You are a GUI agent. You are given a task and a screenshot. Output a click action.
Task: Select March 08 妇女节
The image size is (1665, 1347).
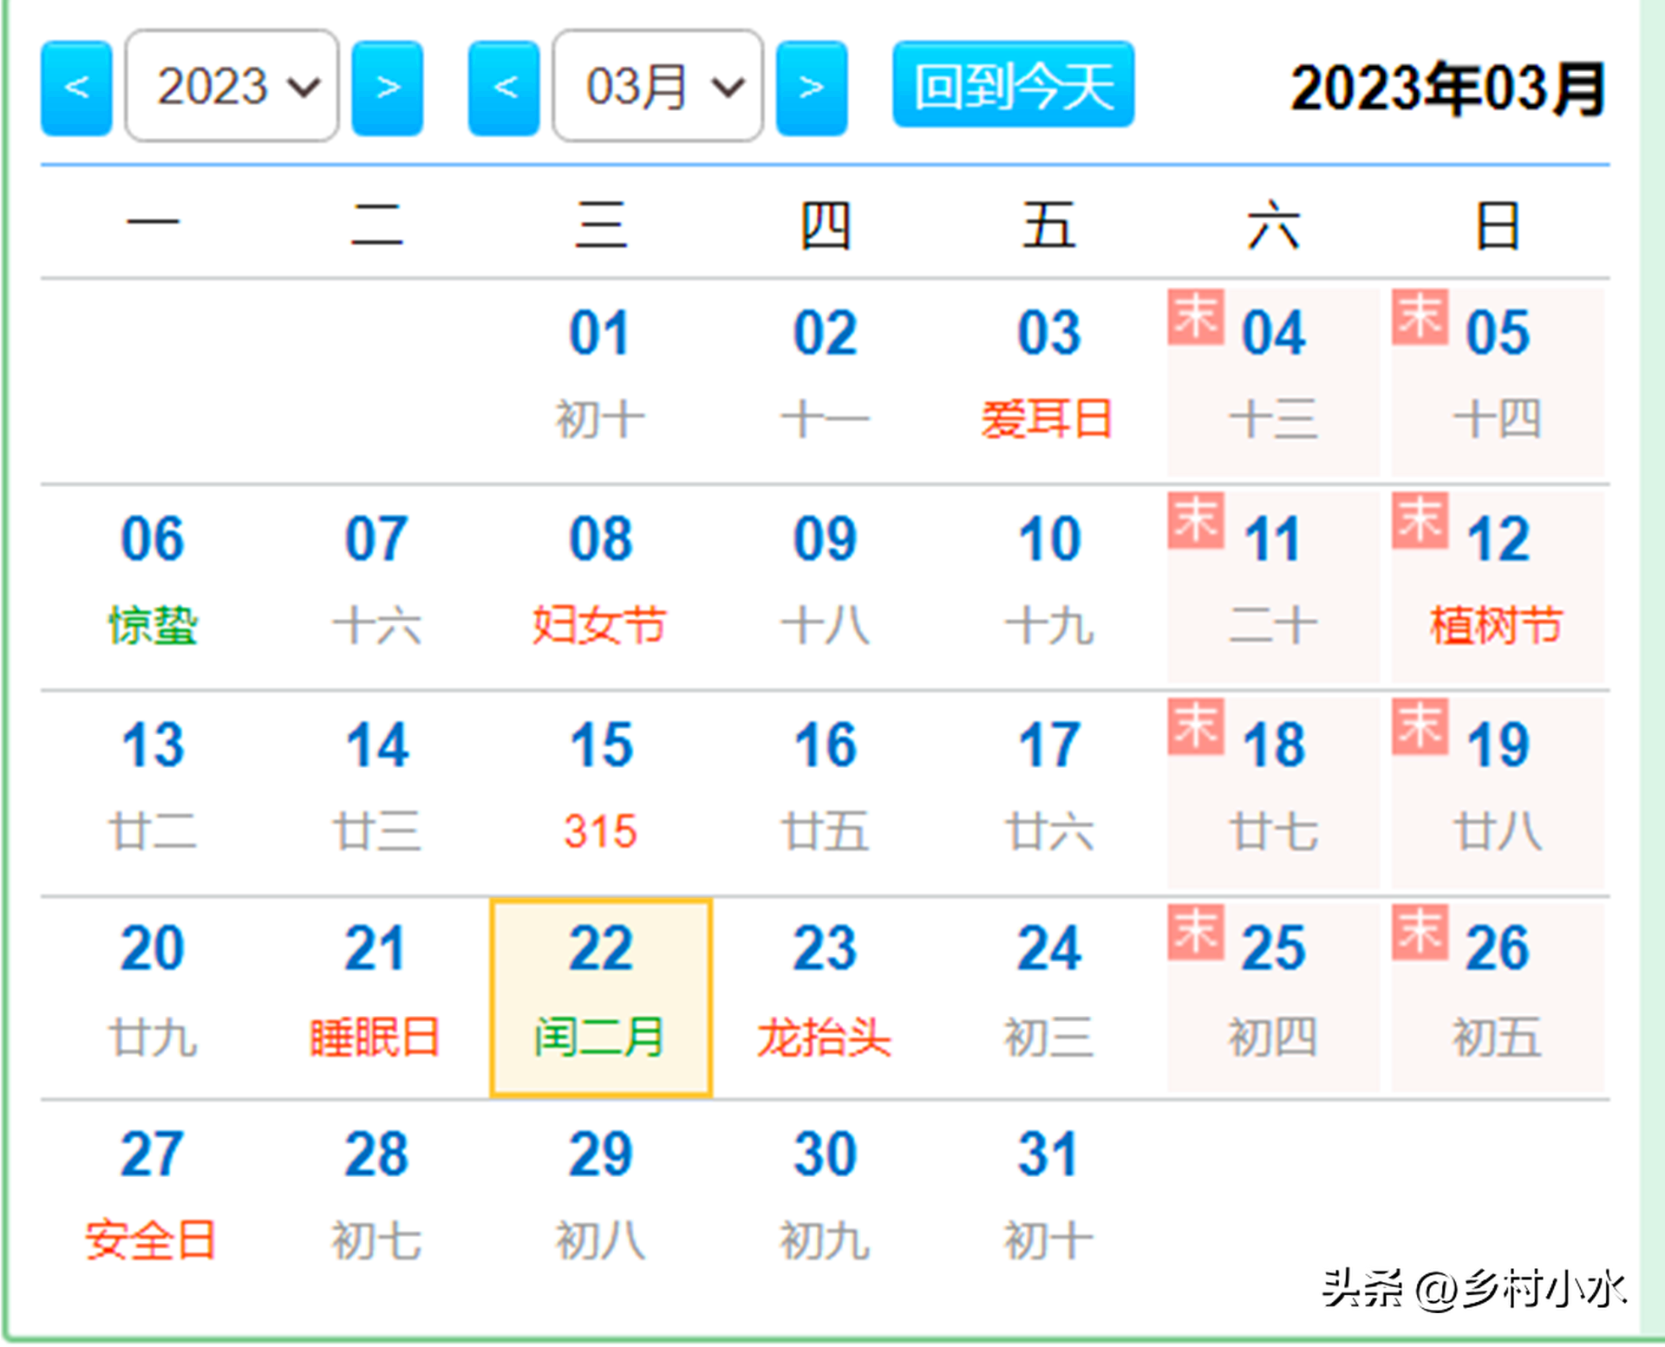pyautogui.click(x=600, y=581)
